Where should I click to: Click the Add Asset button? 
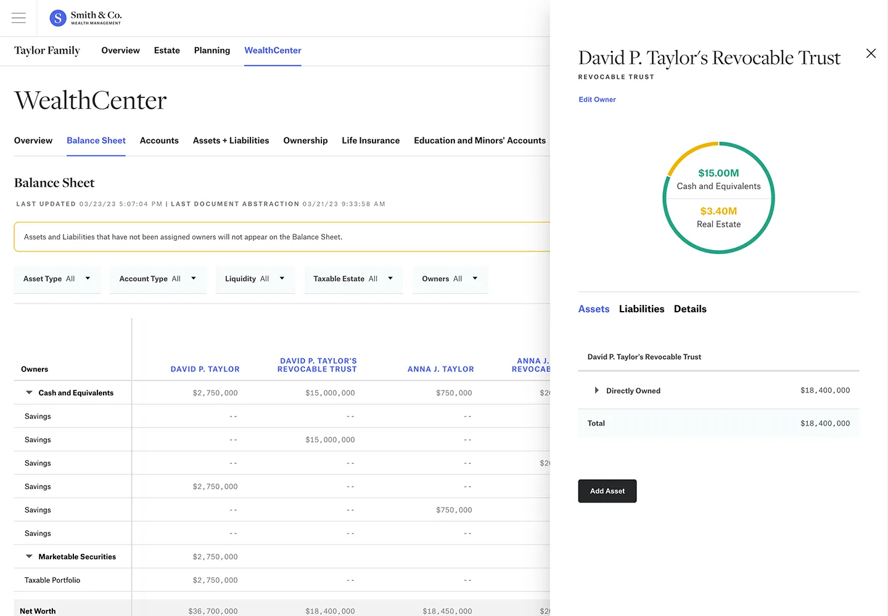click(x=607, y=491)
